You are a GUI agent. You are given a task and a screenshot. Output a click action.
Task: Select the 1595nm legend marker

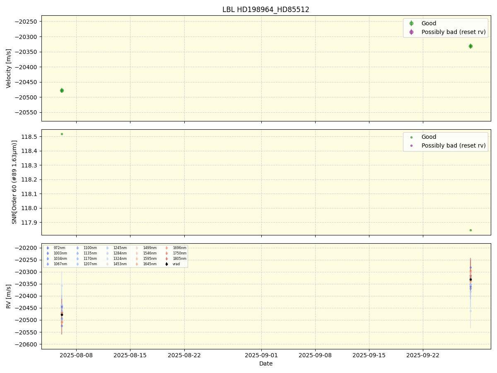[x=137, y=259]
